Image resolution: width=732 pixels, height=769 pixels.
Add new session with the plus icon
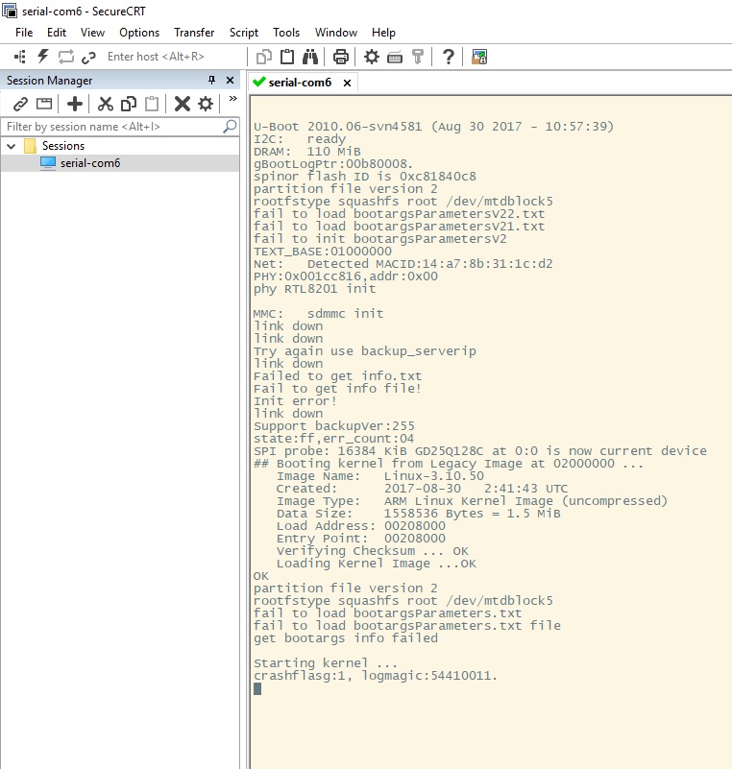pos(74,104)
